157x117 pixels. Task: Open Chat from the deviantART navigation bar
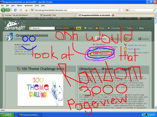point(88,28)
